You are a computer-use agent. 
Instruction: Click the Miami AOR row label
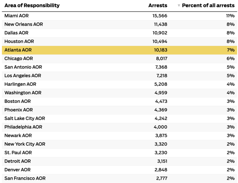click(x=16, y=16)
